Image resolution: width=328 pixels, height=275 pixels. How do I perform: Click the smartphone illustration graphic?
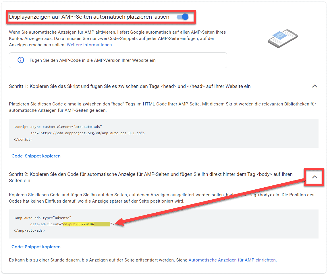click(283, 38)
